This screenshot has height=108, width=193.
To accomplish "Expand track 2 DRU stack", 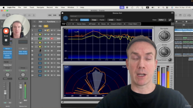I will pyautogui.click(x=36, y=34).
